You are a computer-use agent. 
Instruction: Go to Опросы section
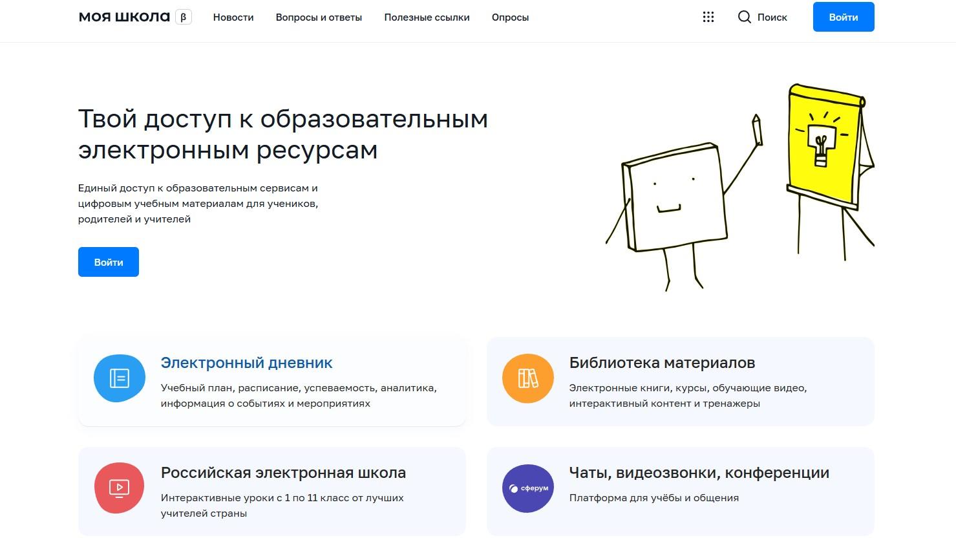(510, 17)
